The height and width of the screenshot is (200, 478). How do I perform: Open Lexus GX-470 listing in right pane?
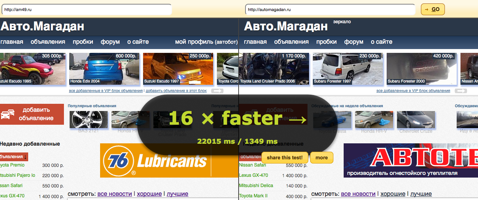253,175
